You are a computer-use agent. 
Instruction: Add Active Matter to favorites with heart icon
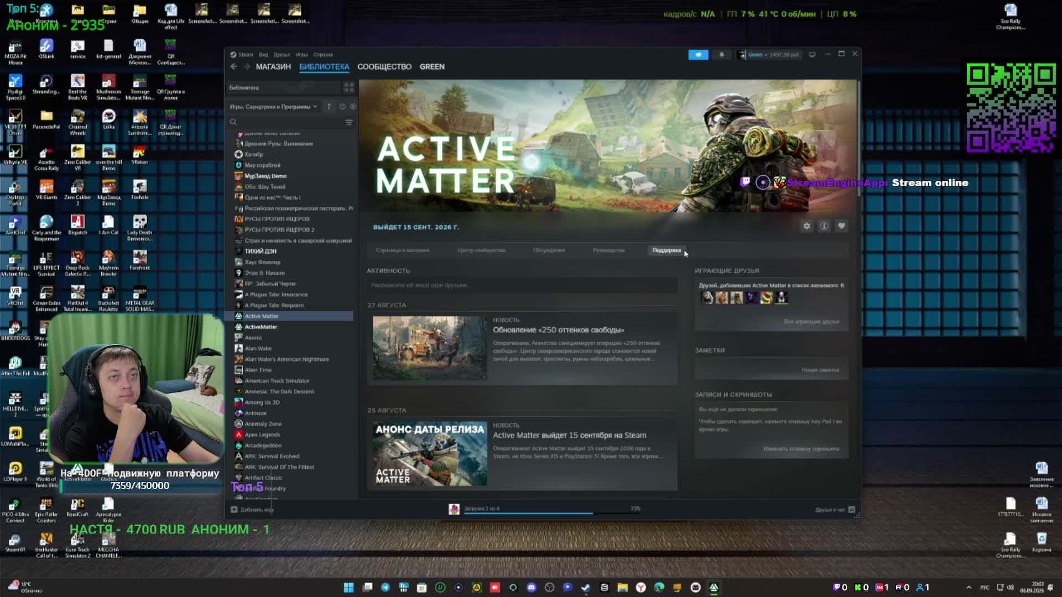tap(841, 226)
